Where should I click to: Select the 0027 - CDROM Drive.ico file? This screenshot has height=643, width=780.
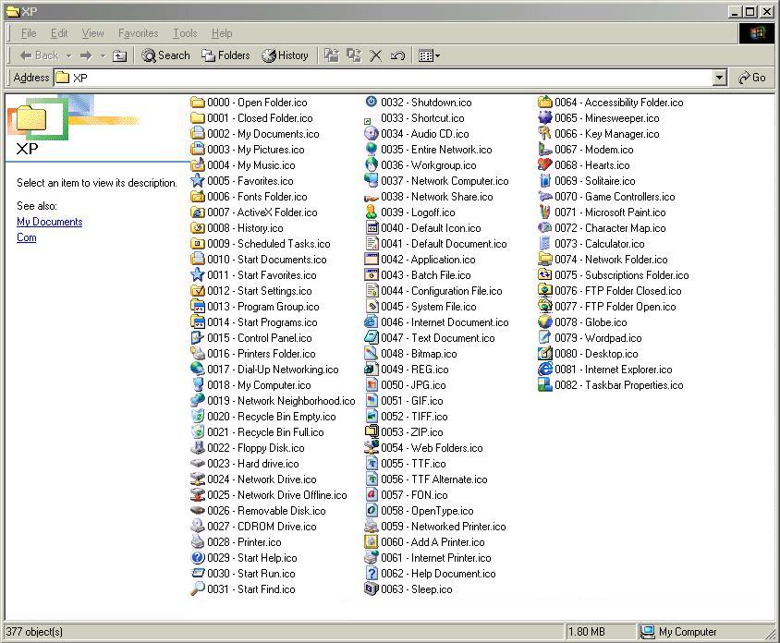point(276,527)
